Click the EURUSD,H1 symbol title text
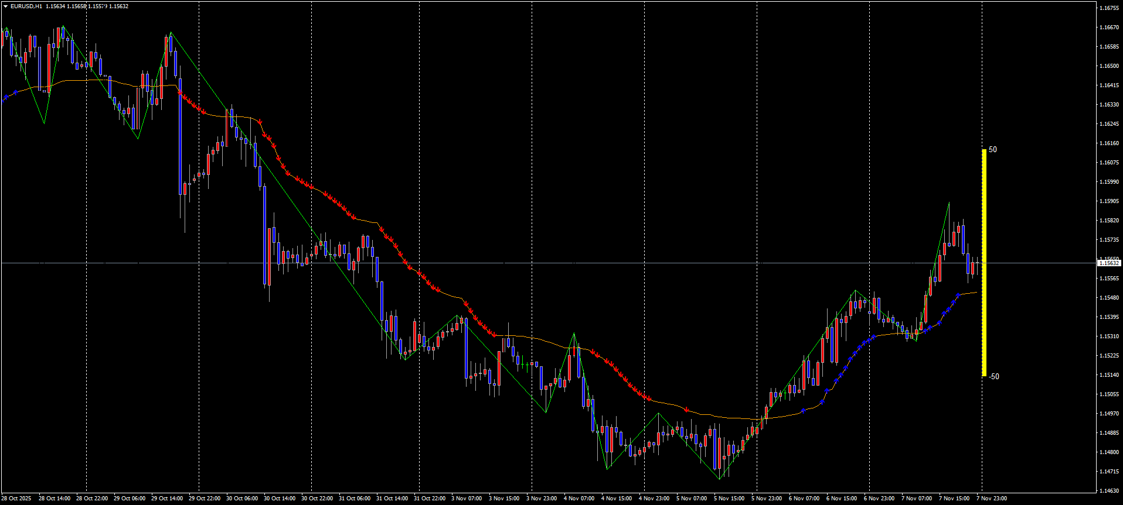Viewport: 1123px width, 505px height. pos(26,6)
